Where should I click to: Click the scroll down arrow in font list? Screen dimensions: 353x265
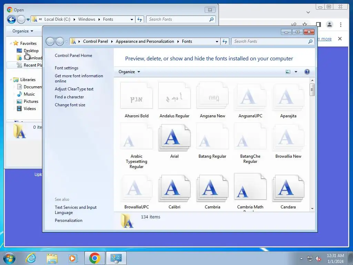pos(312,208)
